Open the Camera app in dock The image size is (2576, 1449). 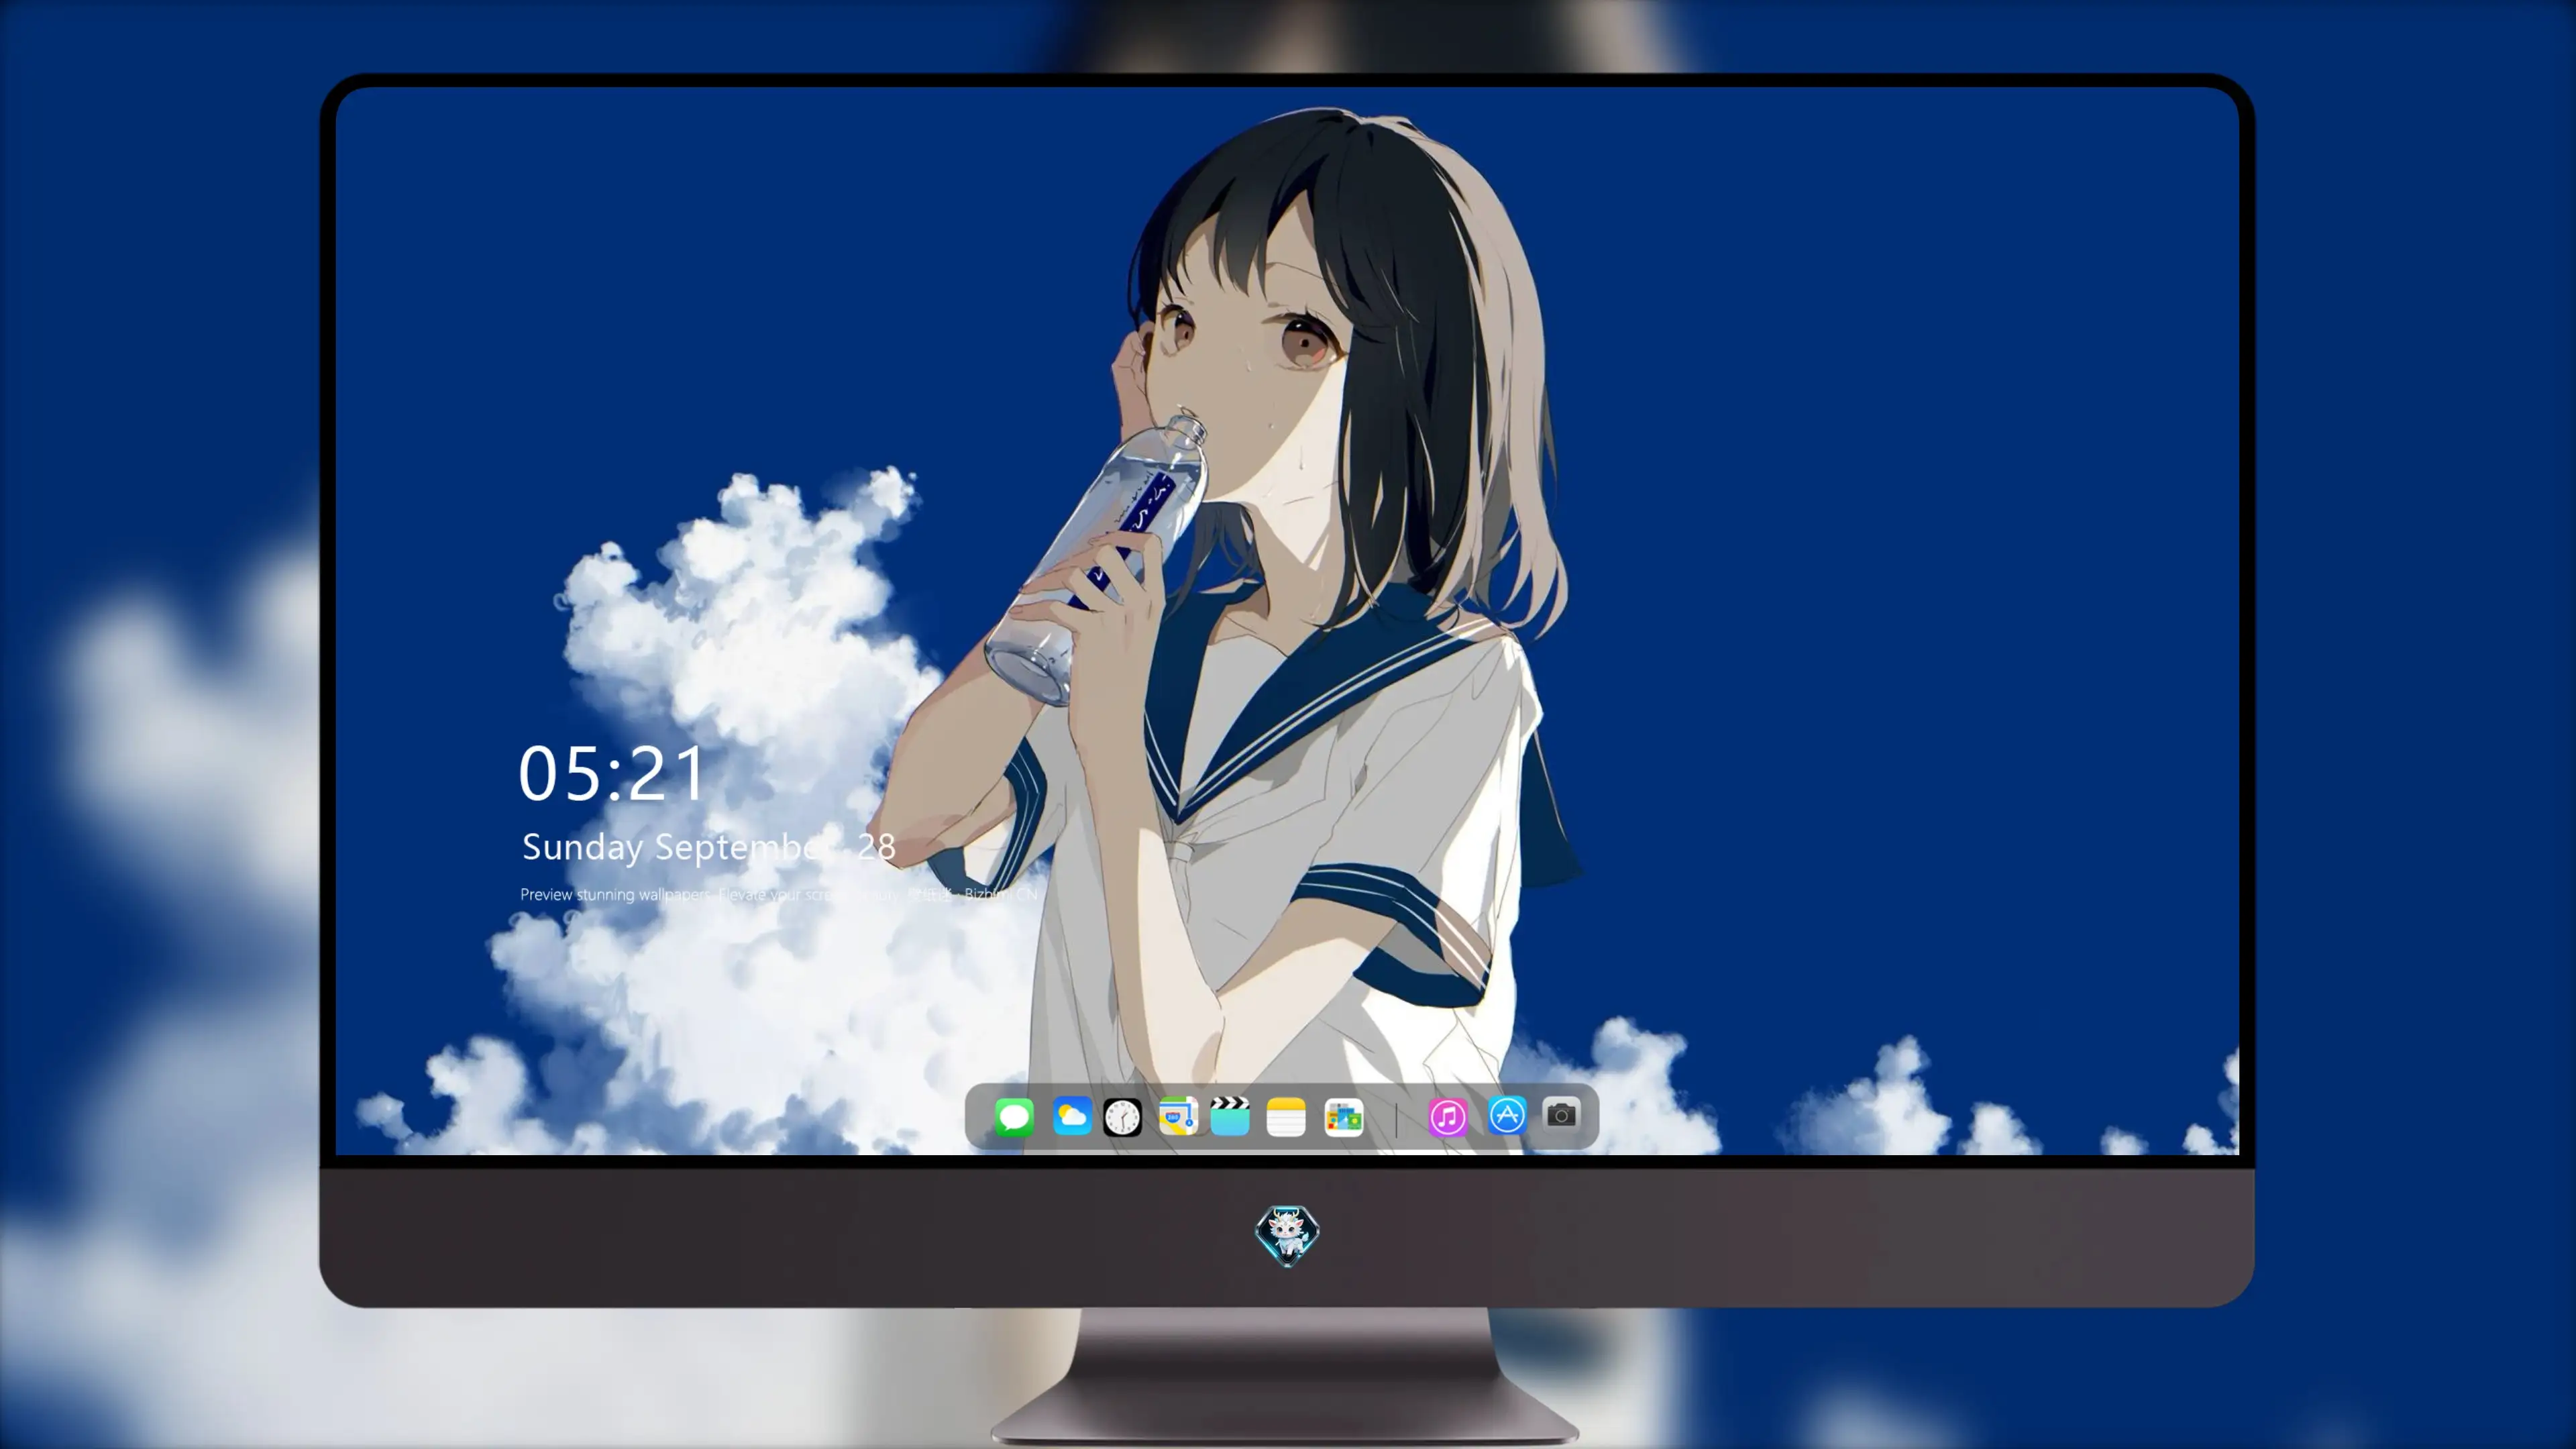point(1561,1114)
